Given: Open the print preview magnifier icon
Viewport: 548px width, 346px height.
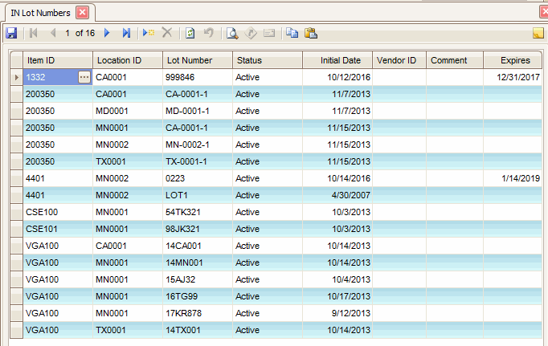Looking at the screenshot, I should pos(231,33).
